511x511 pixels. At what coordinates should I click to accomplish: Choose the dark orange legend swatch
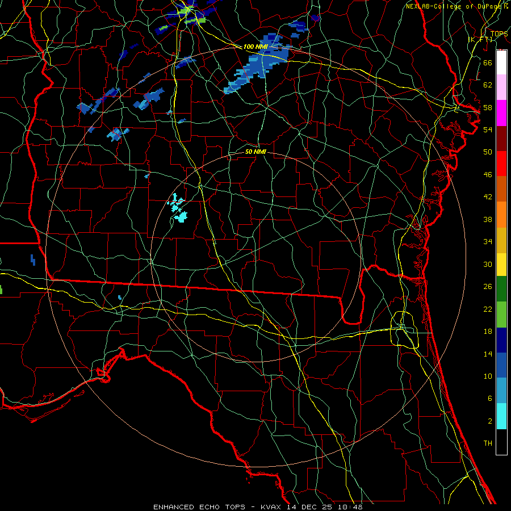501,189
